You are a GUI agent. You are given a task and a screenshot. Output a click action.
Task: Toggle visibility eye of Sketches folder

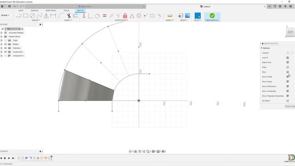[6, 48]
